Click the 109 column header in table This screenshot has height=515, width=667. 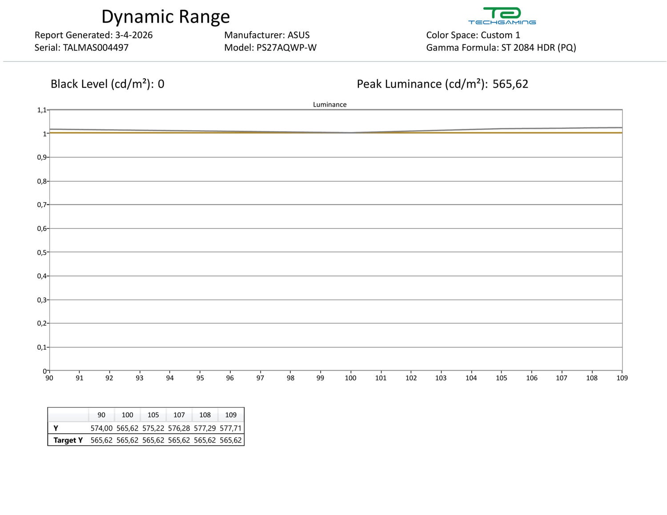231,415
